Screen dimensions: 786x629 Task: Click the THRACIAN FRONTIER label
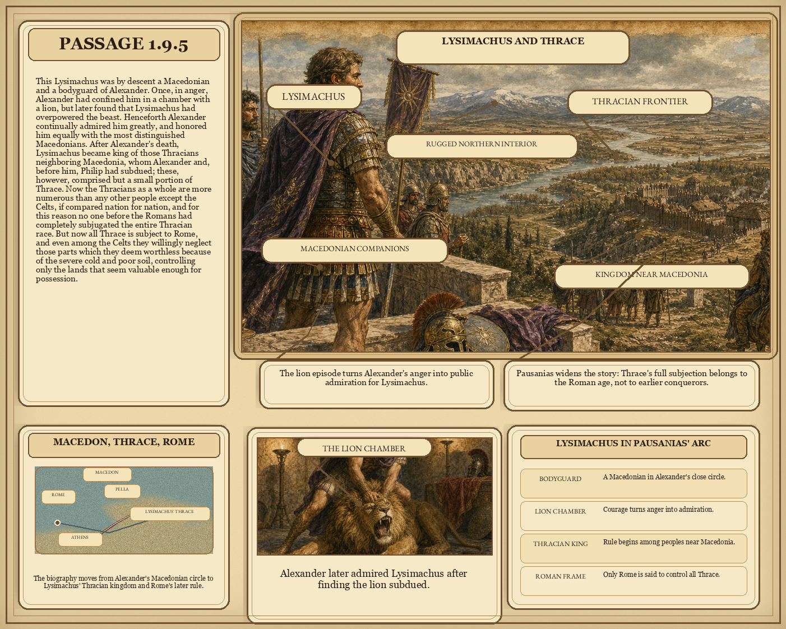click(x=640, y=102)
